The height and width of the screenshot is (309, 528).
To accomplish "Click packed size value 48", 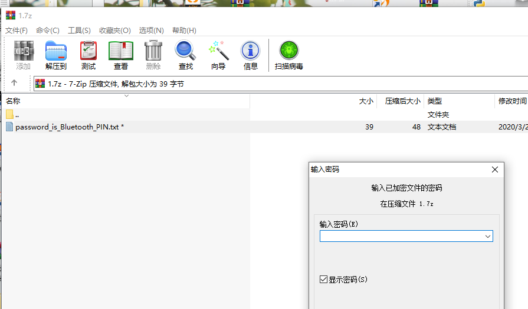I will pyautogui.click(x=417, y=127).
